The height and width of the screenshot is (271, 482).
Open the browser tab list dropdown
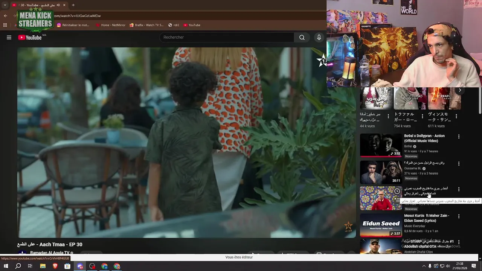[x=5, y=5]
